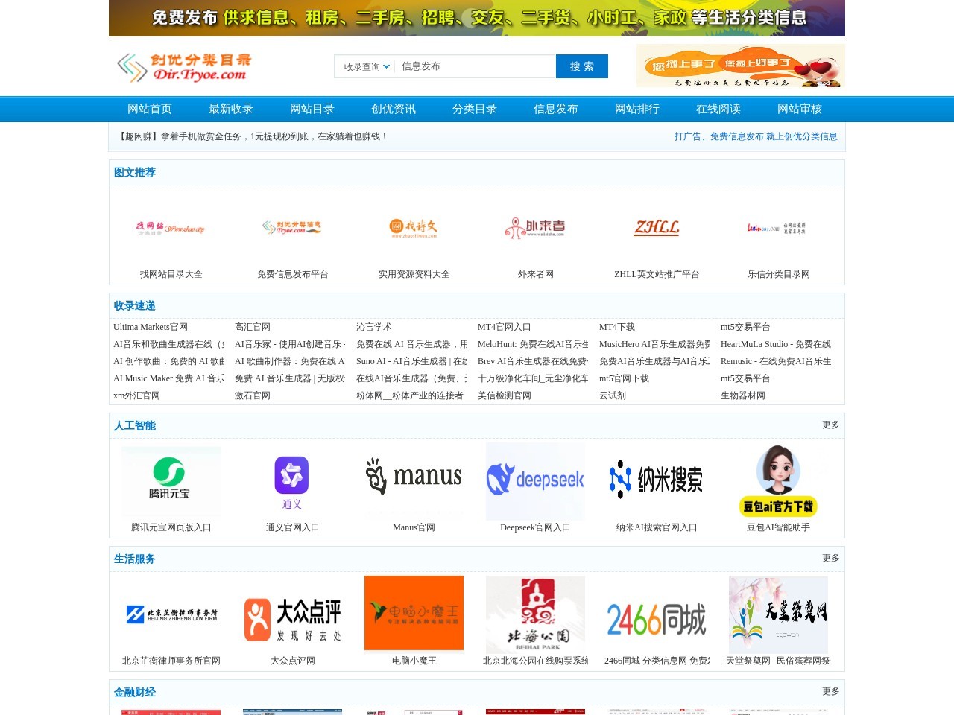Open the 在线阅读 navigation item

[718, 109]
